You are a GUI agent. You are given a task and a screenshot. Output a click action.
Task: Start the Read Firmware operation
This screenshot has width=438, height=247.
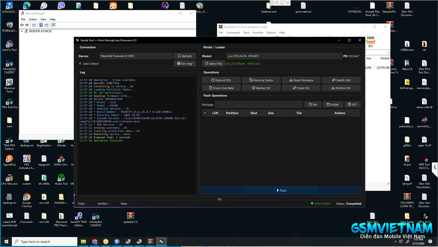point(301,80)
